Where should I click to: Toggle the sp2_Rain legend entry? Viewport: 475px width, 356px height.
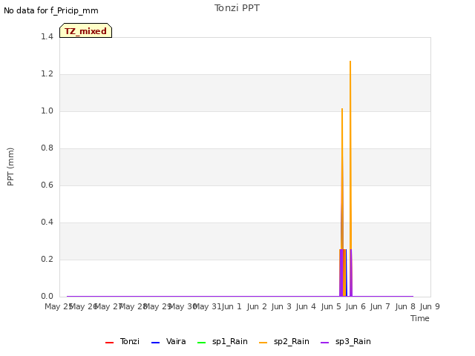284,341
